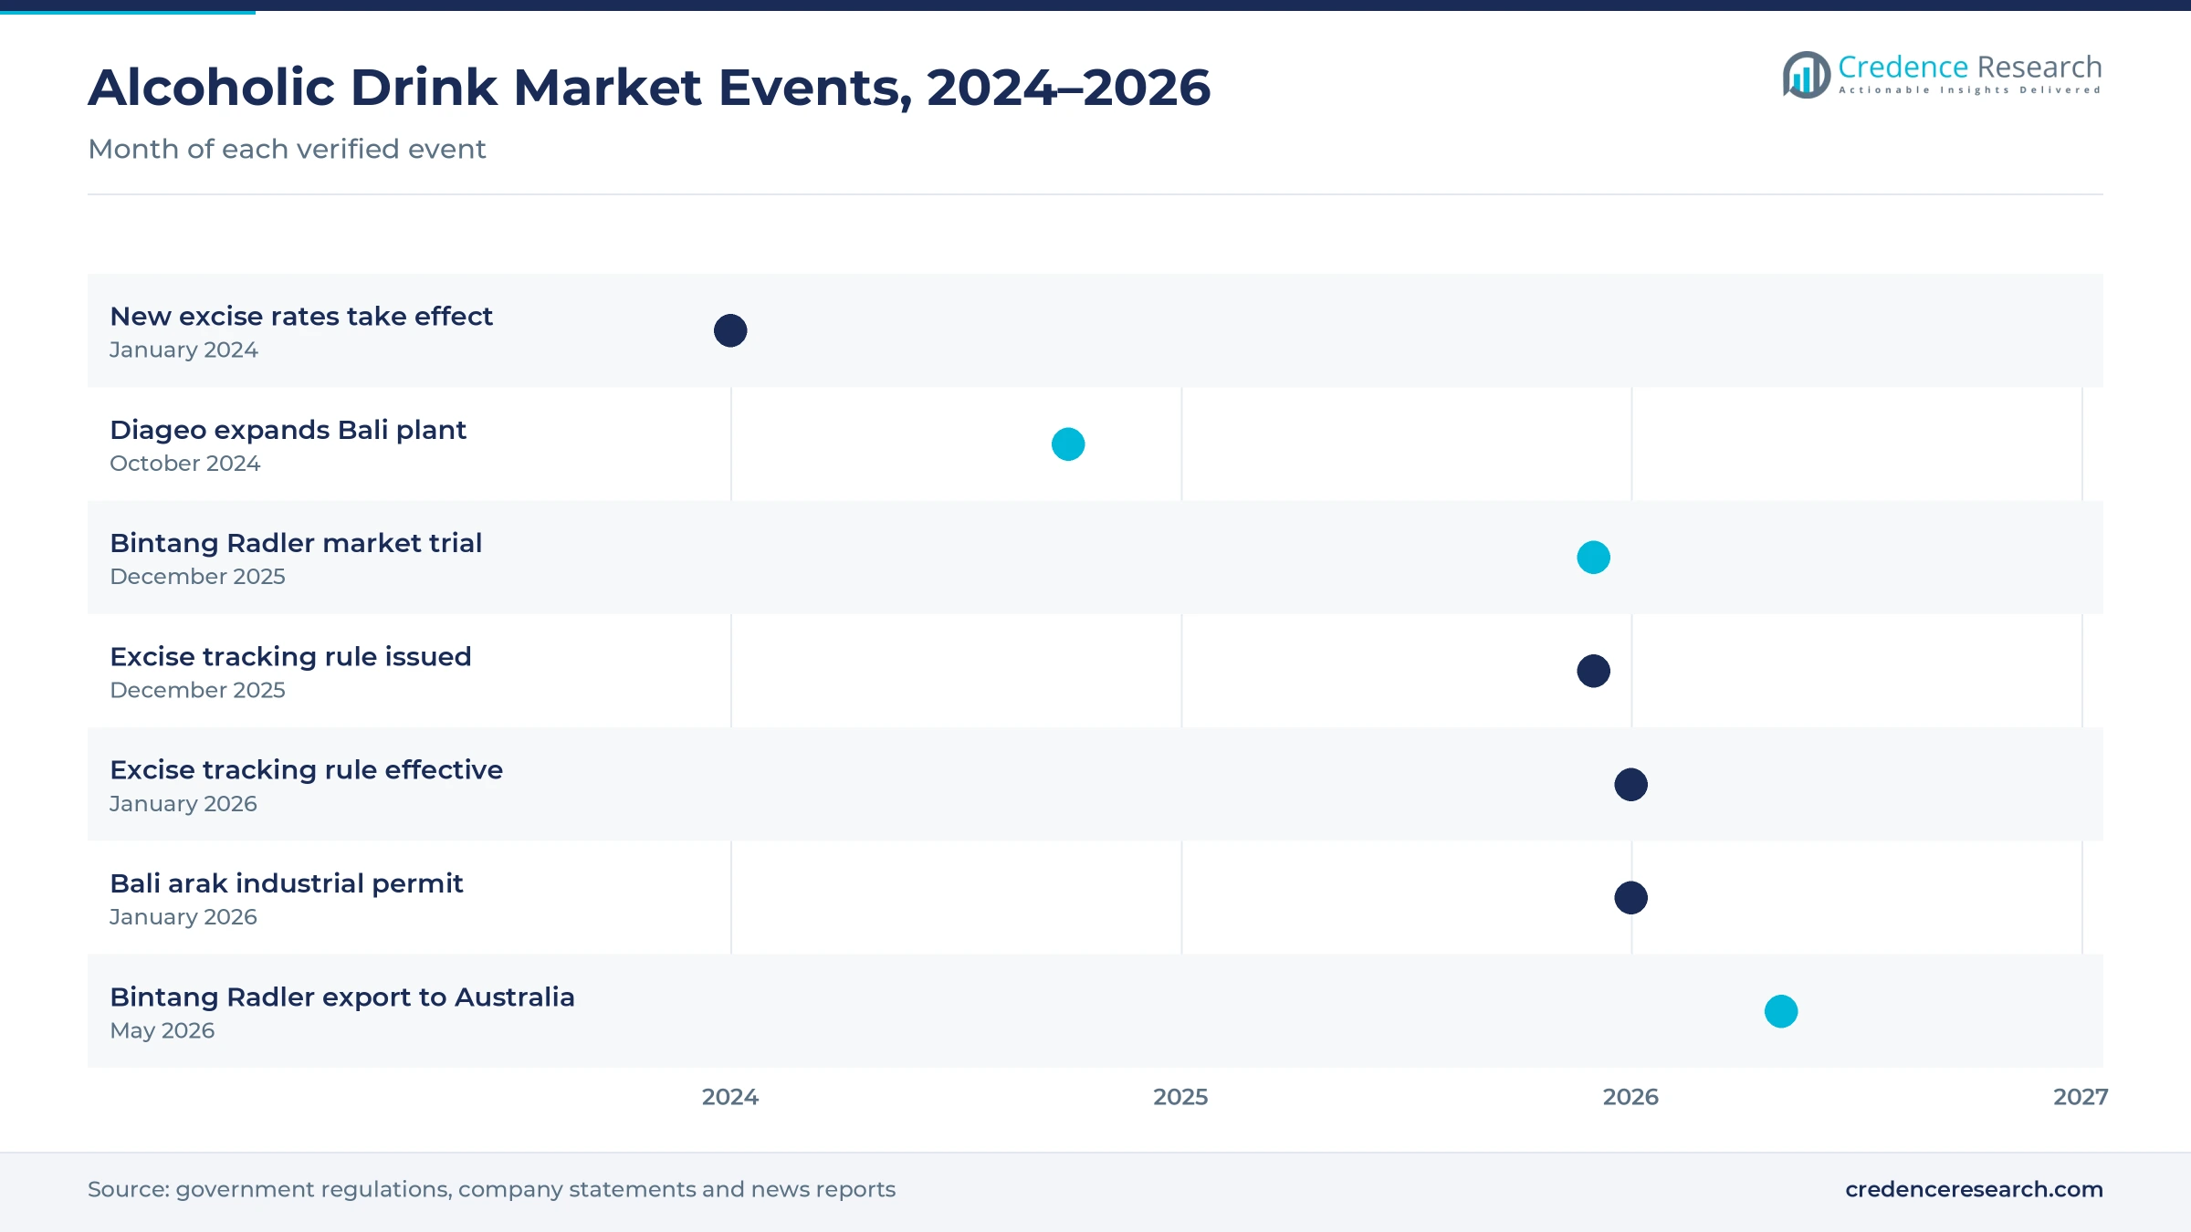Click the subtitle Month of each verified event
The image size is (2191, 1232).
pyautogui.click(x=287, y=149)
